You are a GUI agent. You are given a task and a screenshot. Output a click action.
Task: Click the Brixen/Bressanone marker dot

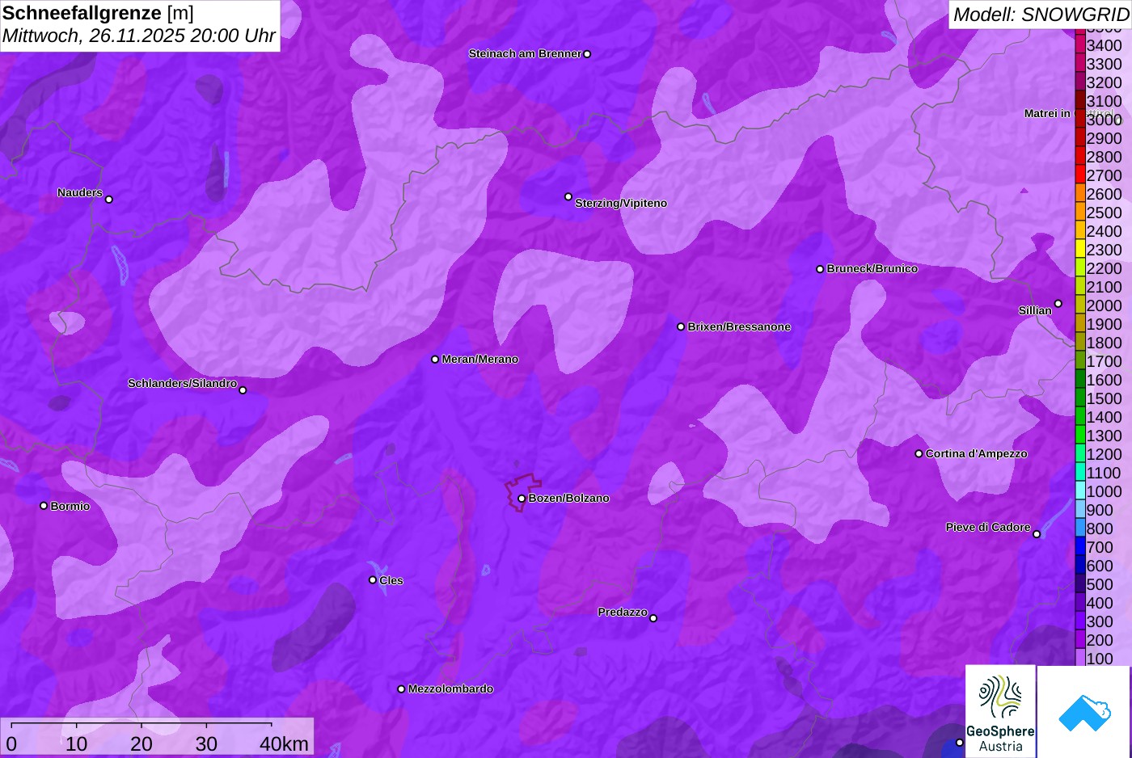681,327
